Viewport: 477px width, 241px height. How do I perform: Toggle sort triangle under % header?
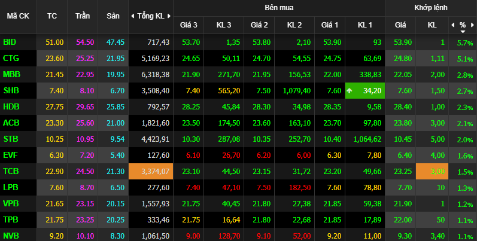click(x=463, y=32)
